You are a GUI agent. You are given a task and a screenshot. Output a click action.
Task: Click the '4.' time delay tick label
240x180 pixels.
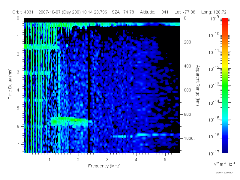[x=19, y=90]
